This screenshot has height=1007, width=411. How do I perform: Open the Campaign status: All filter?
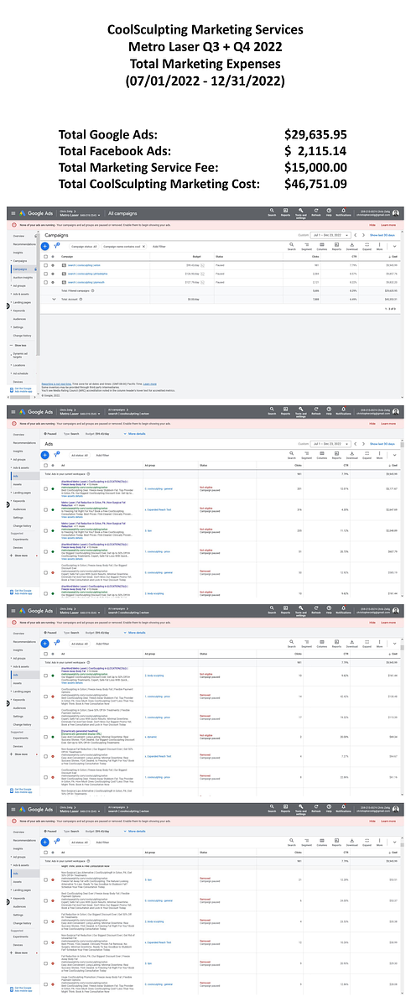click(x=84, y=247)
